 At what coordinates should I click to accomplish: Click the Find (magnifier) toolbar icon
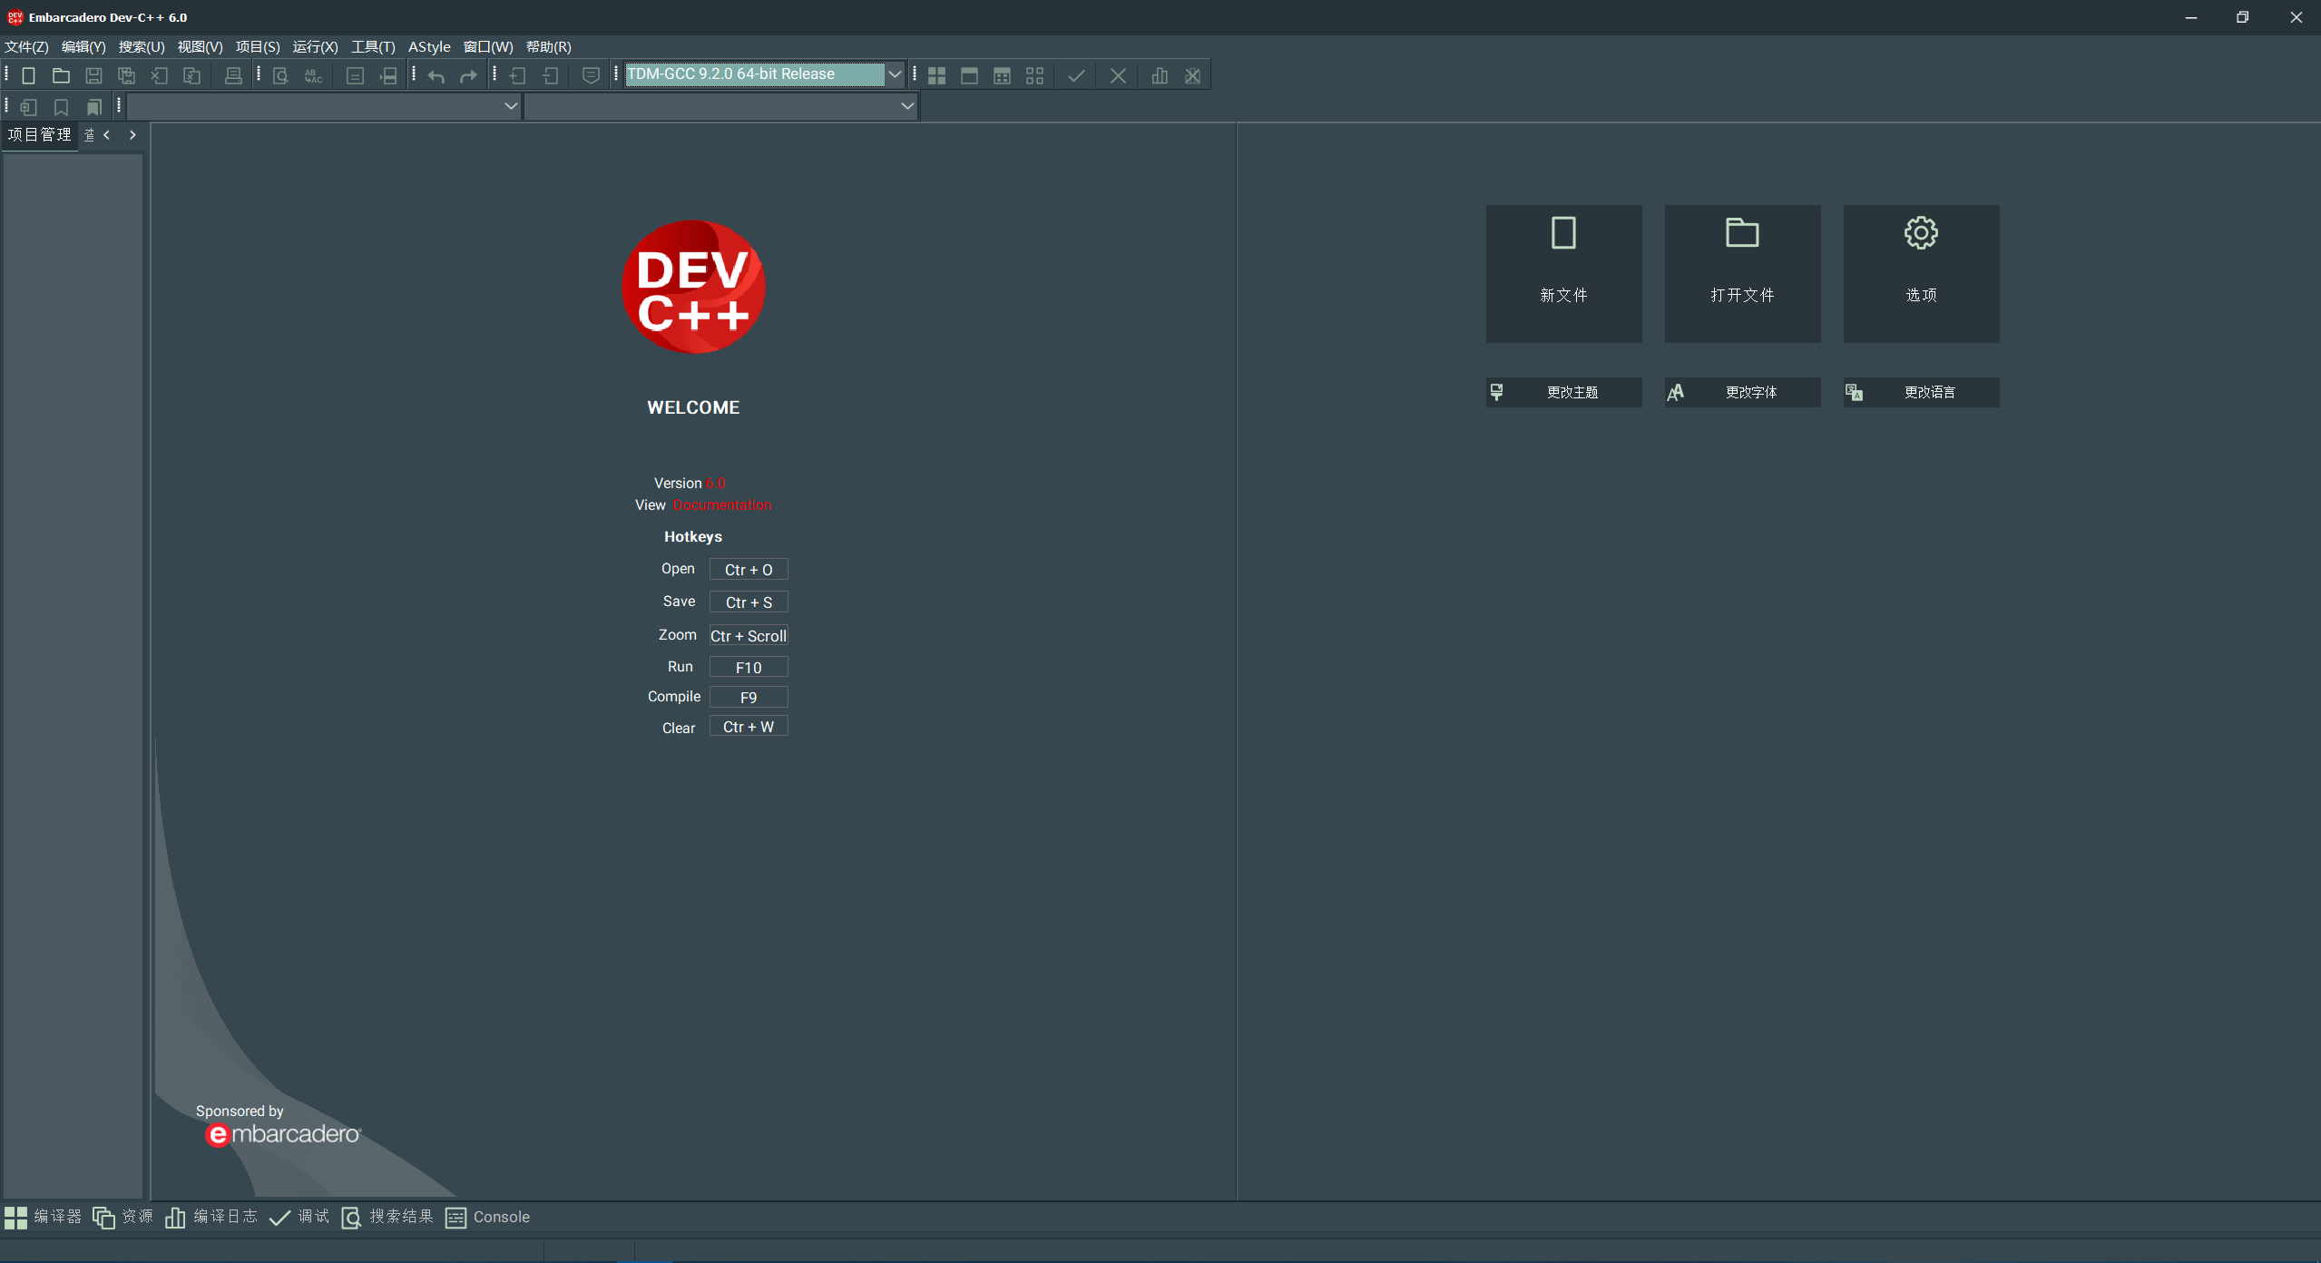click(x=280, y=75)
